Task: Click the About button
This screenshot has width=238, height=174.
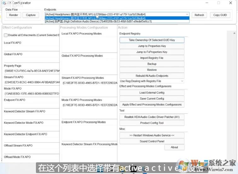Action: tap(174, 147)
